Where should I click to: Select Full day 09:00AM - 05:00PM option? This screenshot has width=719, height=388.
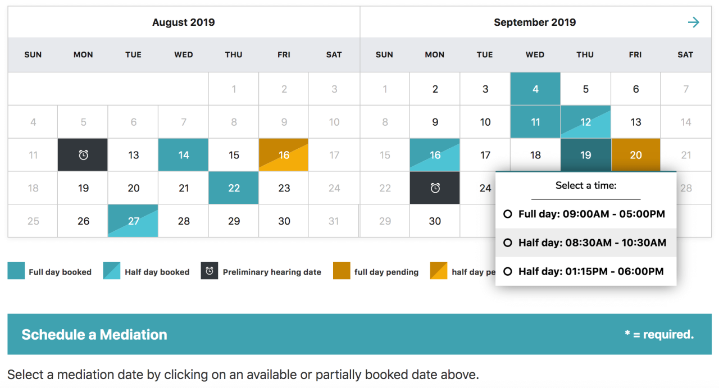(x=586, y=214)
